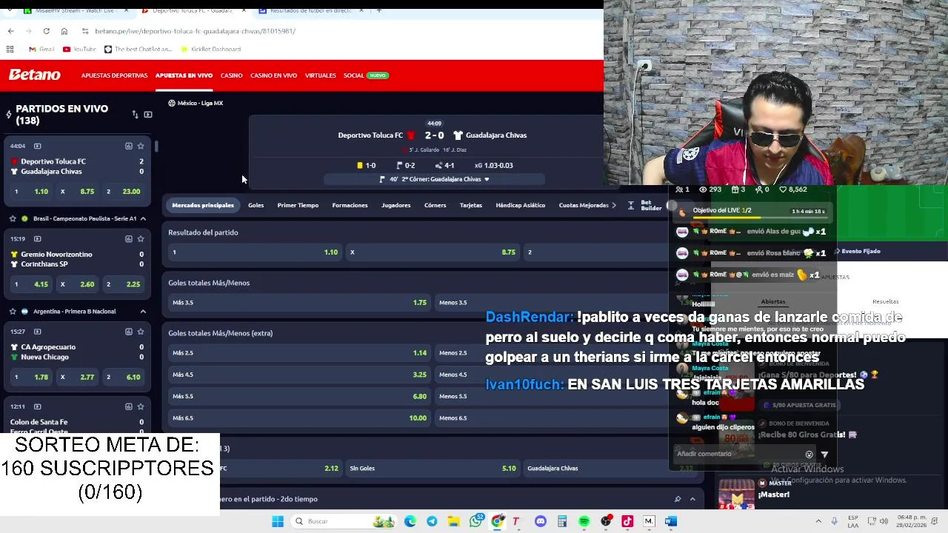
Task: Favorite the Gremio Novorizontino match star
Action: pos(141,238)
